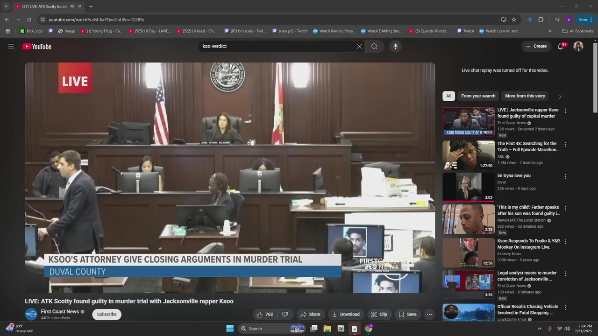
Task: Open the account avatar menu
Action: tap(578, 46)
